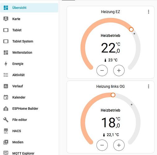The height and width of the screenshot is (155, 157).
Task: Increase Heizung EZ target temperature
Action: pyautogui.click(x=119, y=70)
